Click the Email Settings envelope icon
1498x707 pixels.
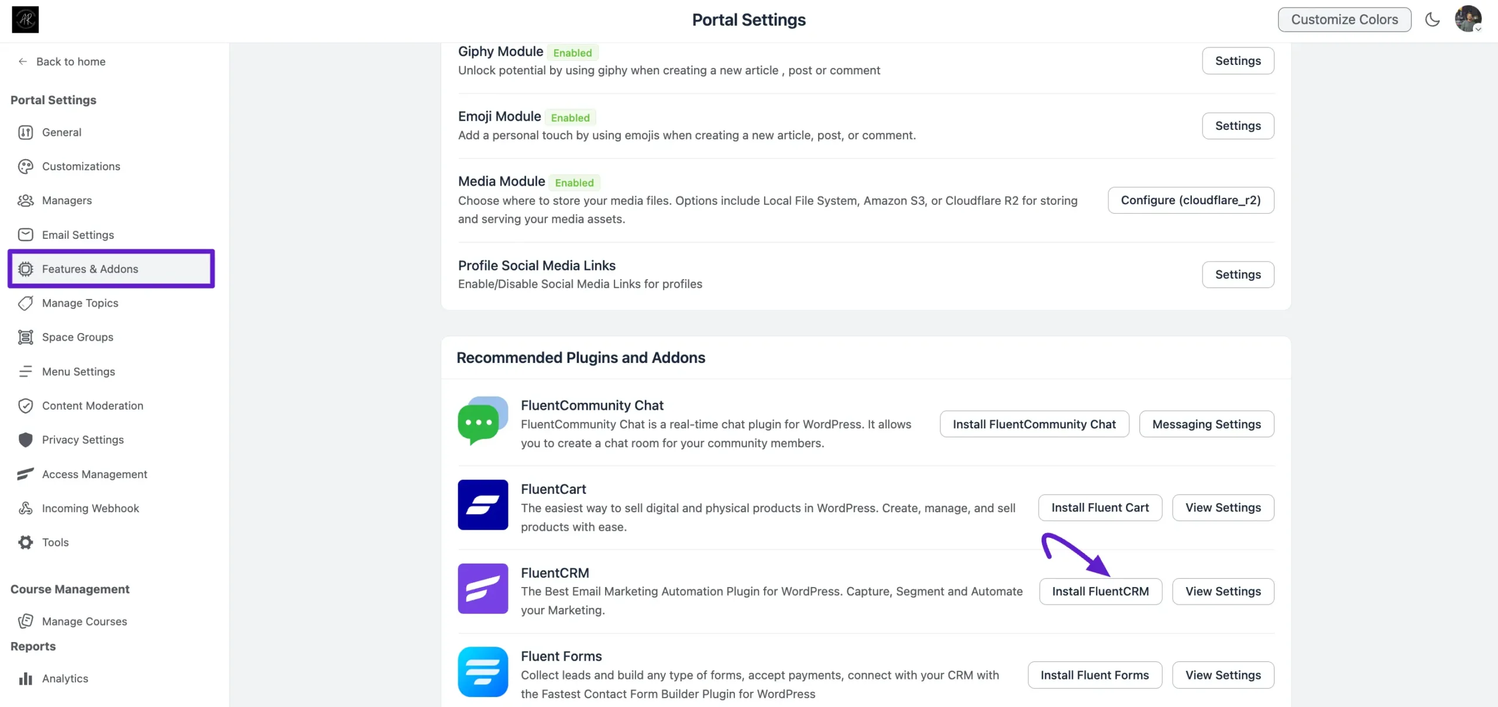[x=25, y=235]
